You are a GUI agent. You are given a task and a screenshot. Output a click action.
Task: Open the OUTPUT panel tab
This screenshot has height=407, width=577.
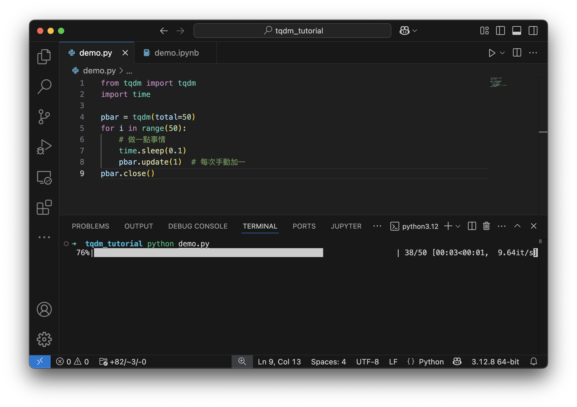139,226
